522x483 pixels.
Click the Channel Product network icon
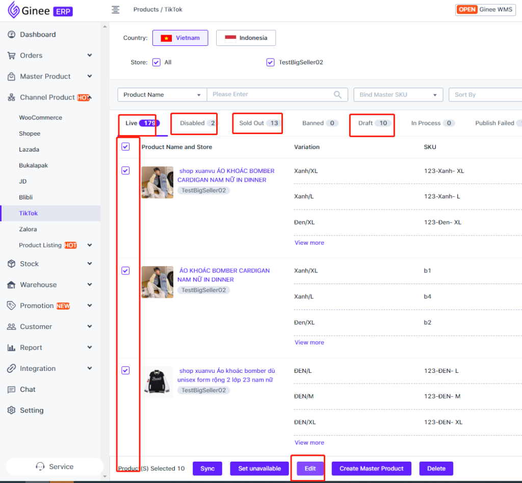(x=11, y=97)
